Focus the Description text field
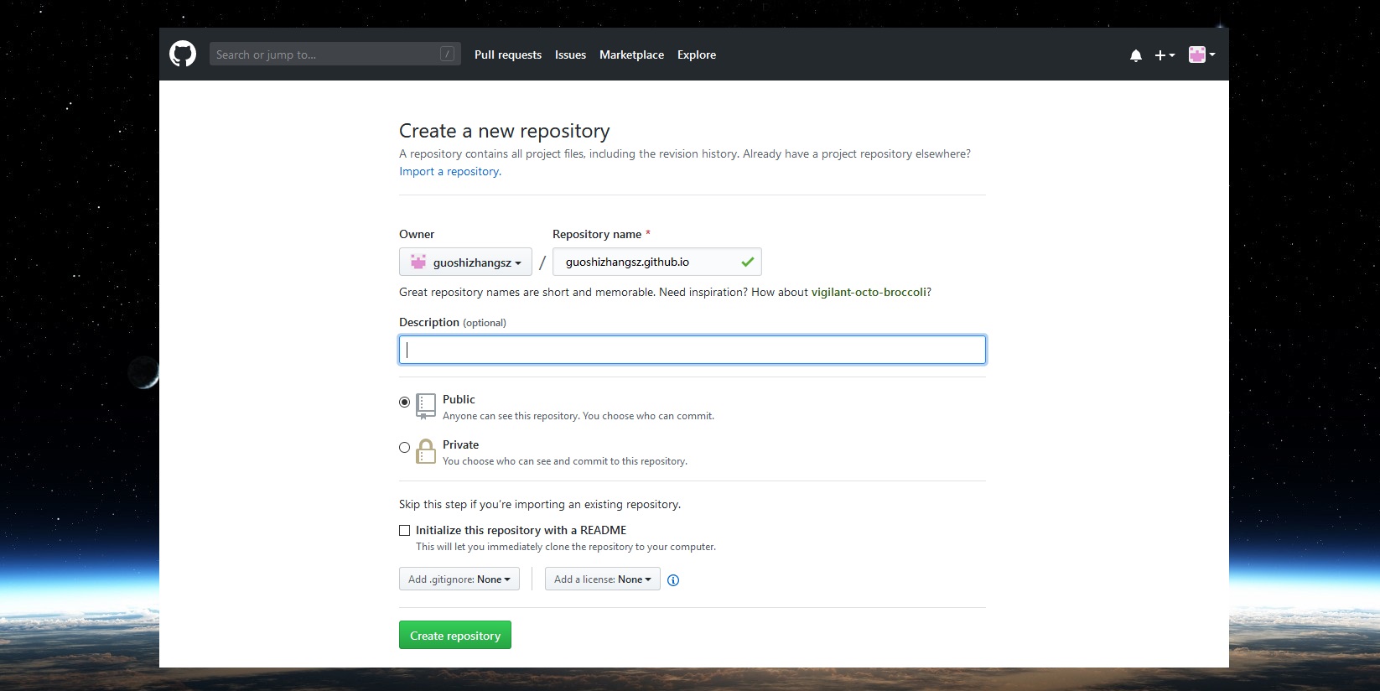1380x691 pixels. 692,350
